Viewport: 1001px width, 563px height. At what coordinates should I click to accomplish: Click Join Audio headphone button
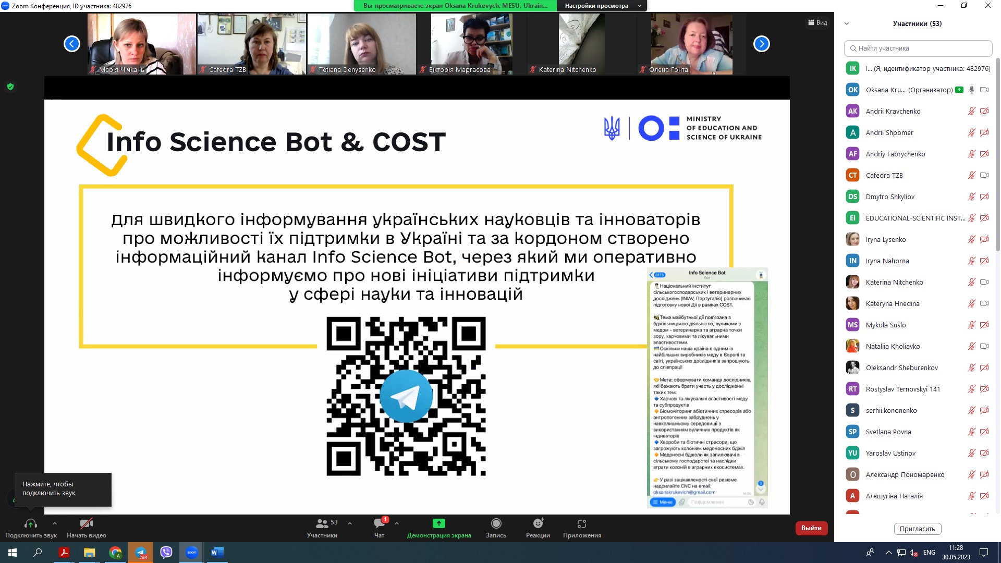(x=31, y=523)
